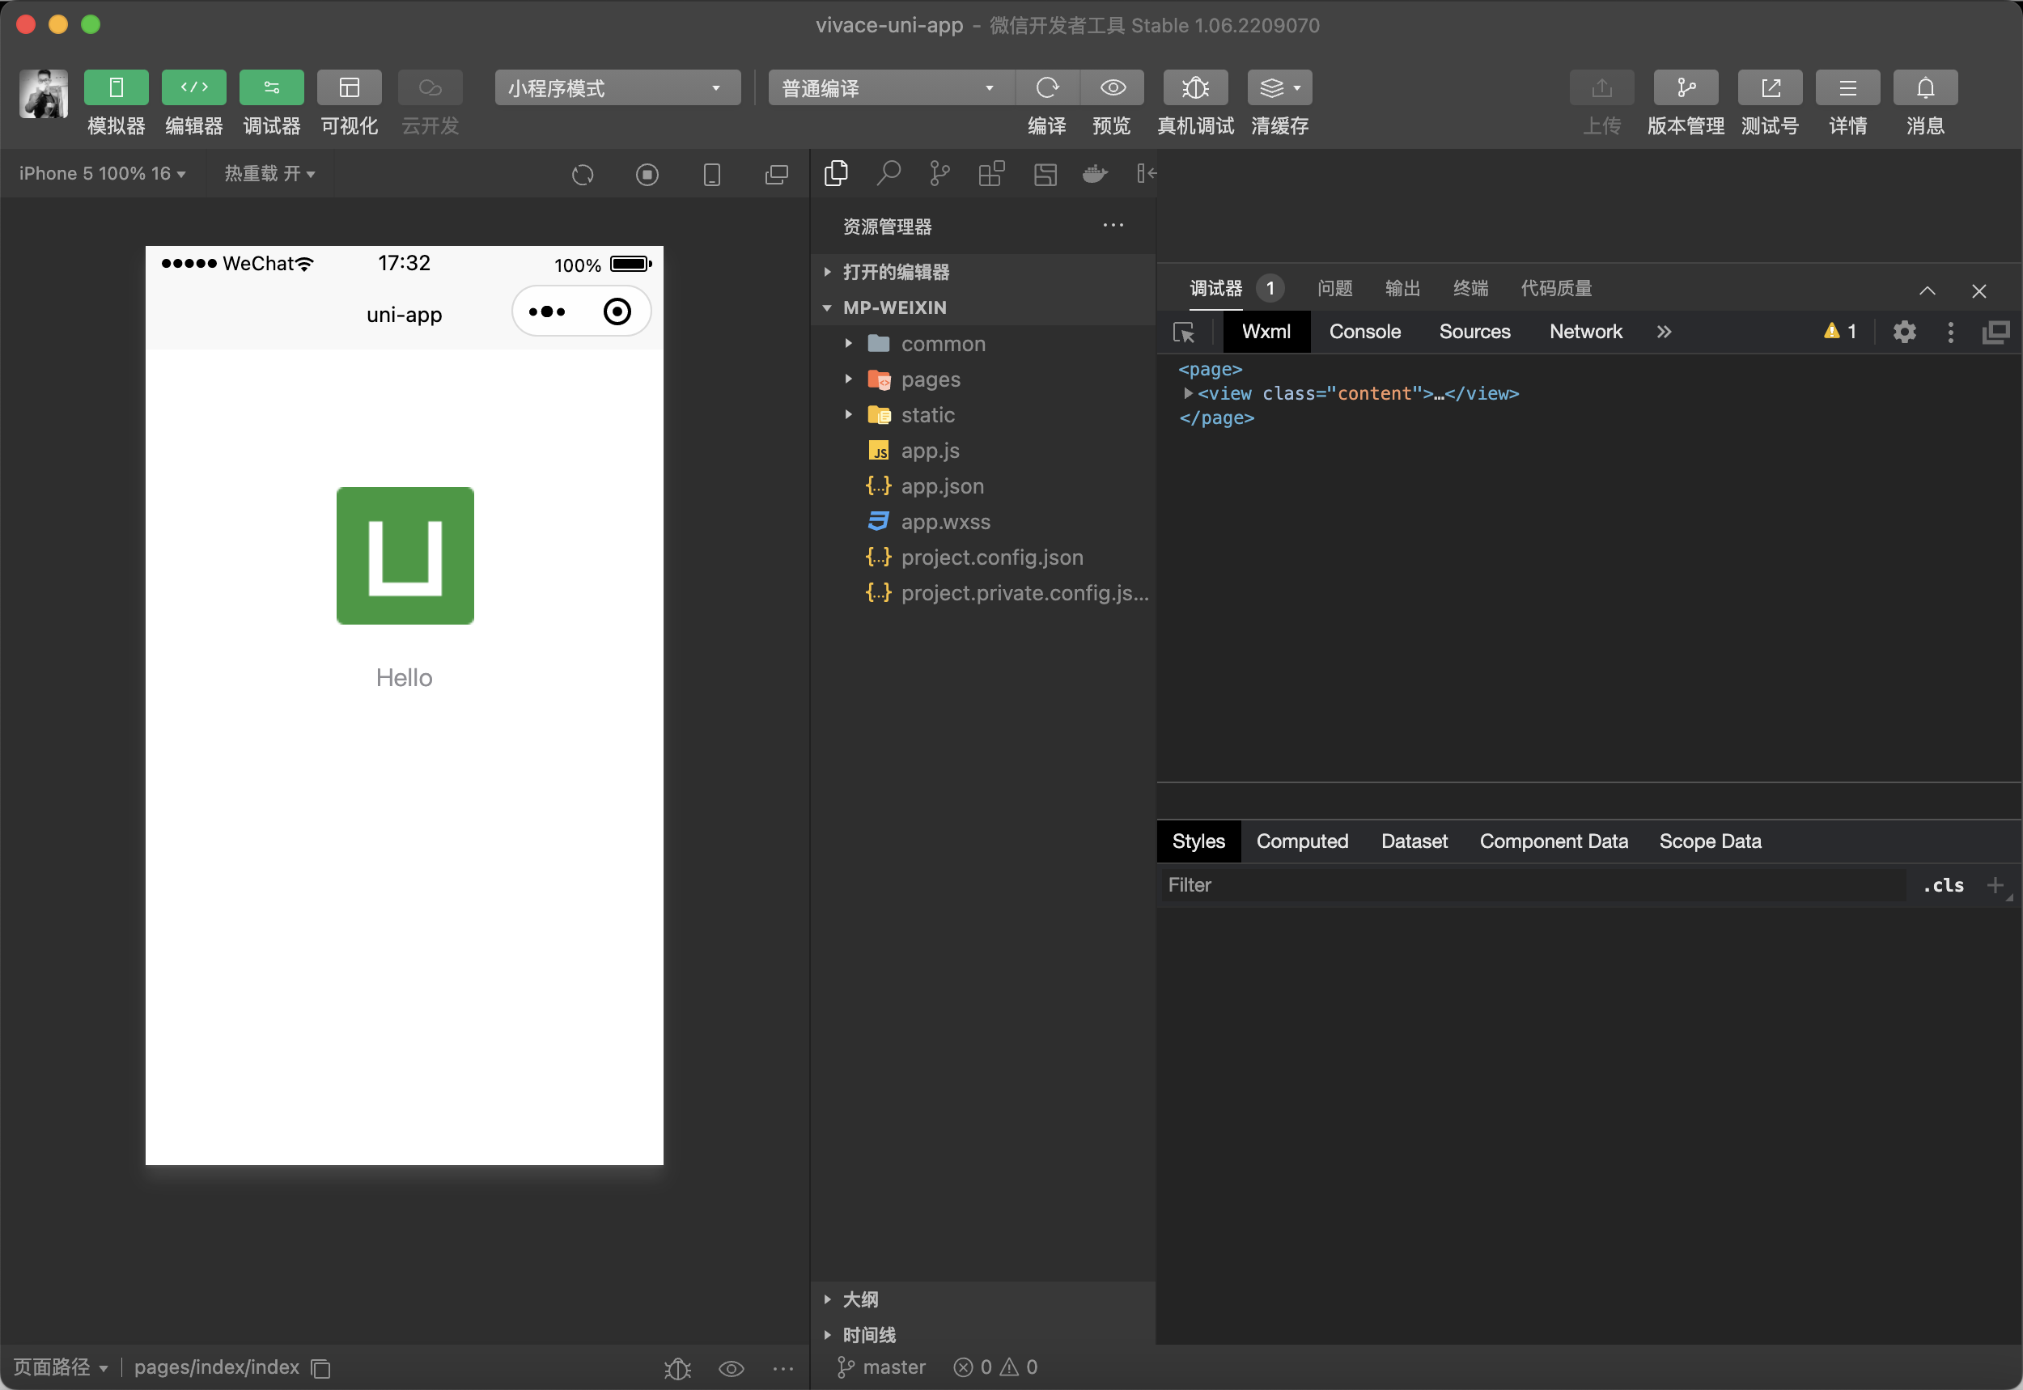The image size is (2023, 1390).
Task: Click the user avatar picture
Action: click(x=44, y=93)
